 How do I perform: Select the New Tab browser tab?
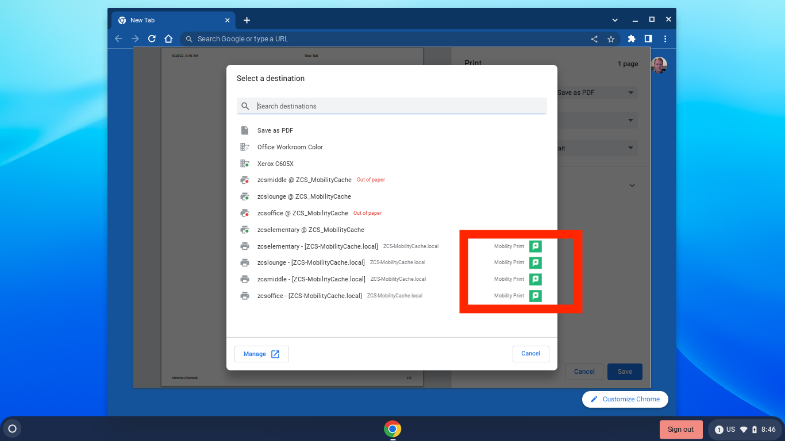point(172,20)
